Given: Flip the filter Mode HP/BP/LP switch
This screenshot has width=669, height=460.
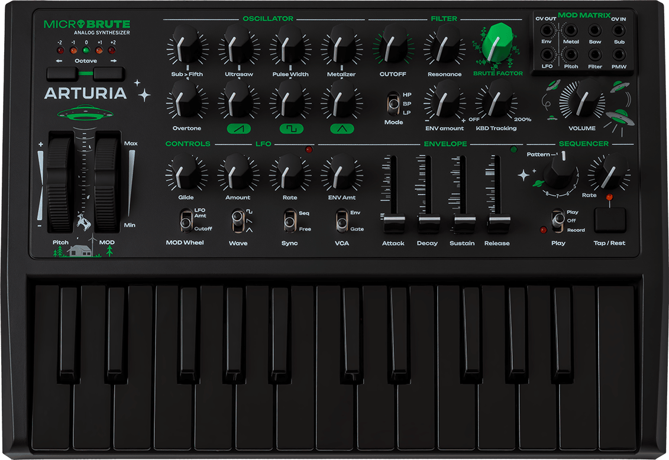Looking at the screenshot, I should click(x=393, y=103).
